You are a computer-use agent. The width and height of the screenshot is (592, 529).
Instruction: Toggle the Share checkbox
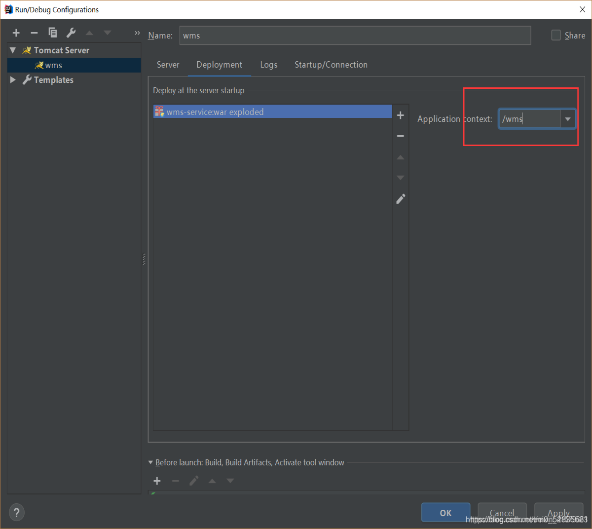556,35
